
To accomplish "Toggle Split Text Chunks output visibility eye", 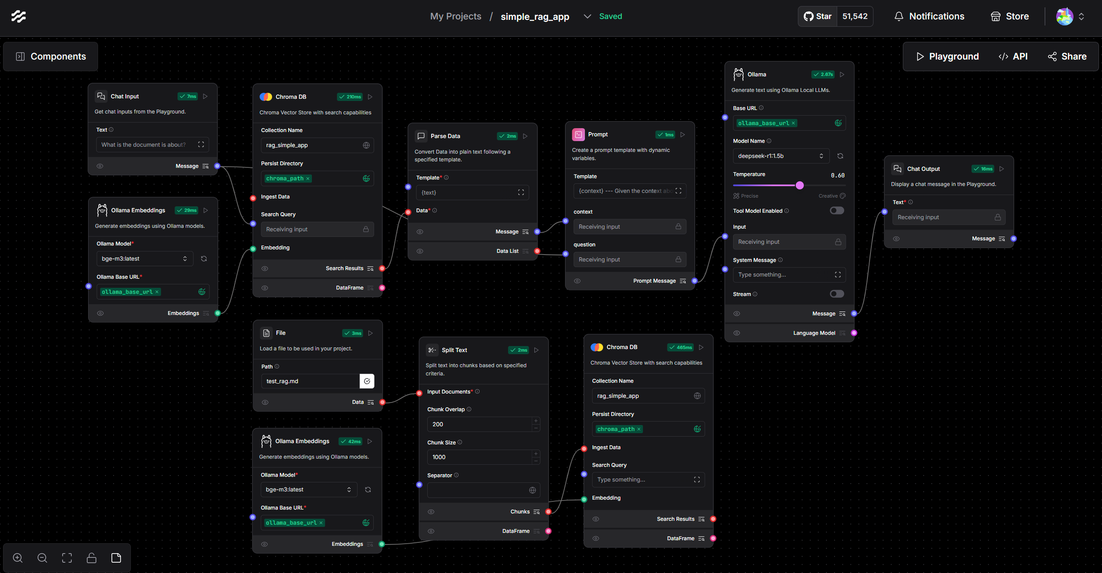I will 431,512.
